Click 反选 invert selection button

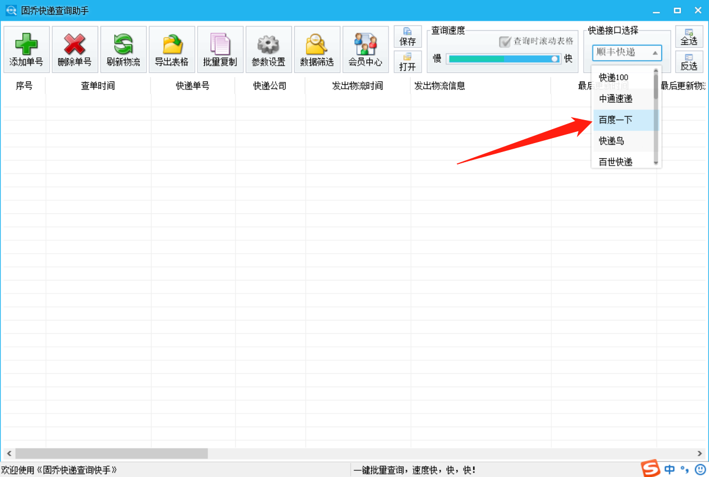pos(689,62)
